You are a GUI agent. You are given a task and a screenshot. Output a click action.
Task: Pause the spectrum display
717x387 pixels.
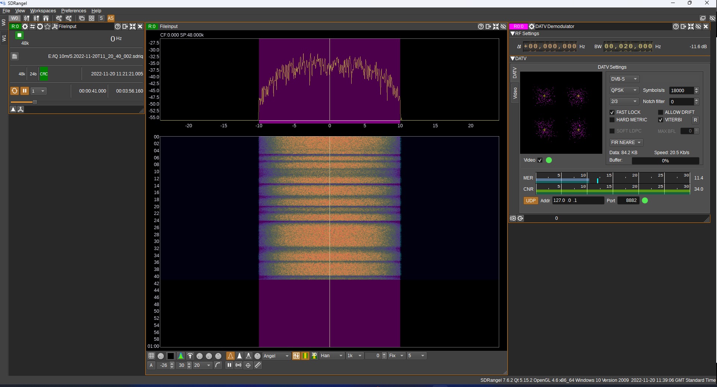pyautogui.click(x=229, y=365)
